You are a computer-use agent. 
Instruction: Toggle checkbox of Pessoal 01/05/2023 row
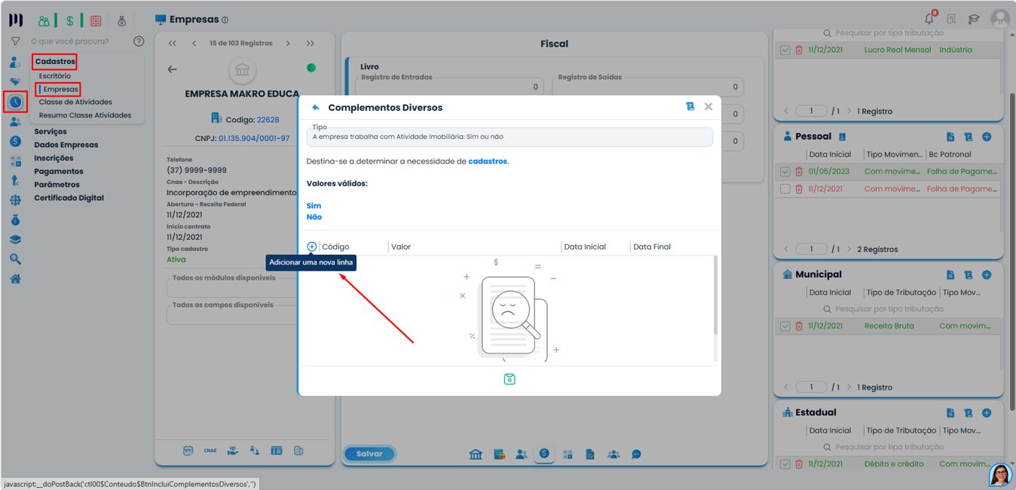click(785, 172)
